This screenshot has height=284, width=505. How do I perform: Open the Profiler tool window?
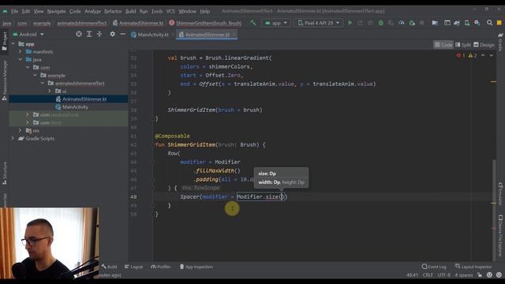click(x=161, y=267)
